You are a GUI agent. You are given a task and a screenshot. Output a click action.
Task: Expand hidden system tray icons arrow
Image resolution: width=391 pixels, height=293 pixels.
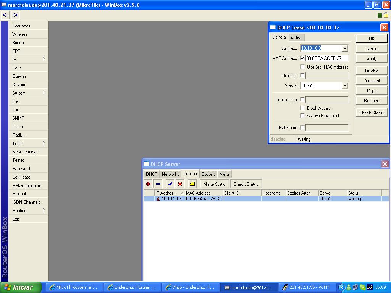click(341, 287)
